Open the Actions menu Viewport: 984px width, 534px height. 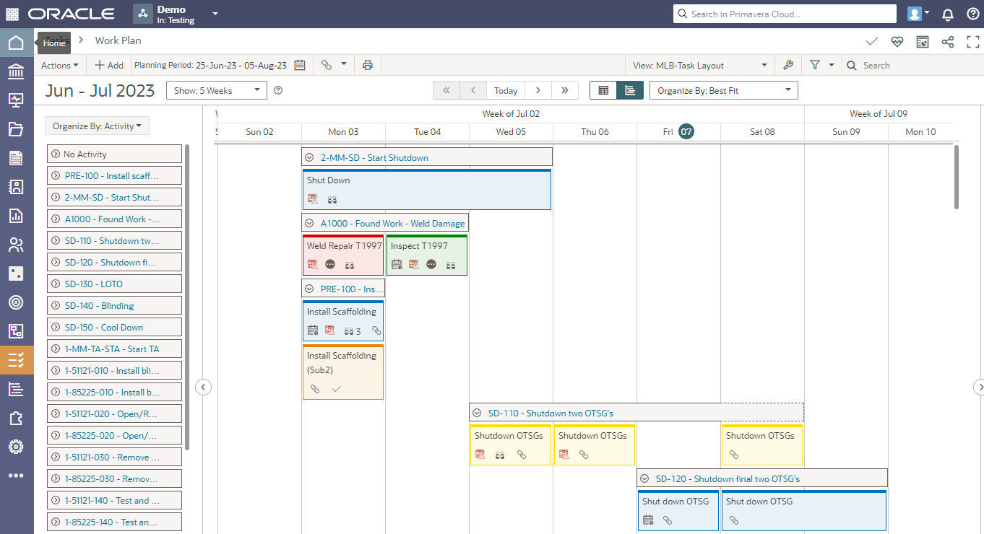coord(59,65)
